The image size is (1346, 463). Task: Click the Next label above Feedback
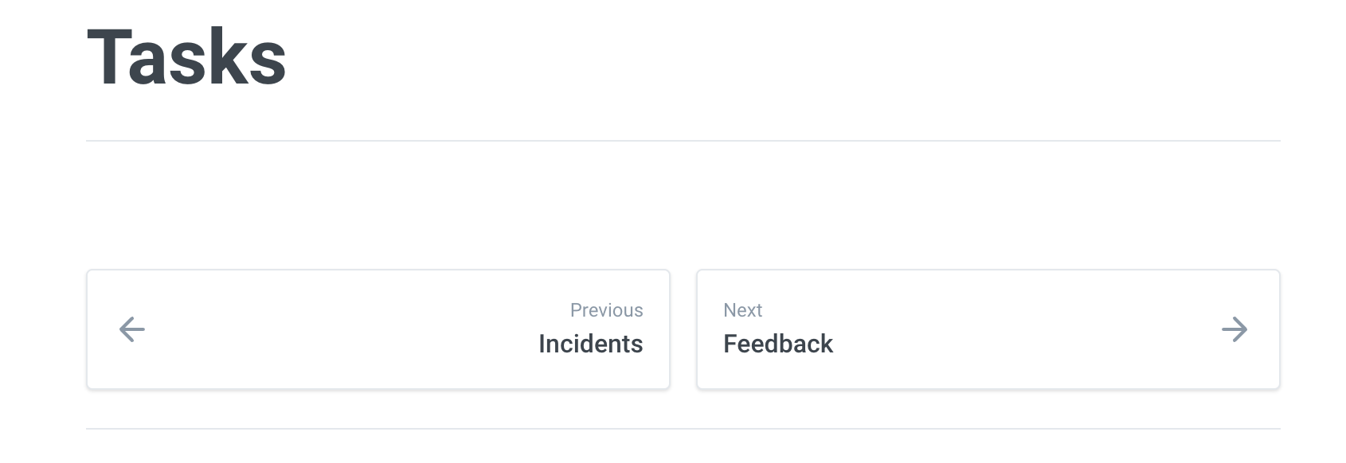[741, 310]
